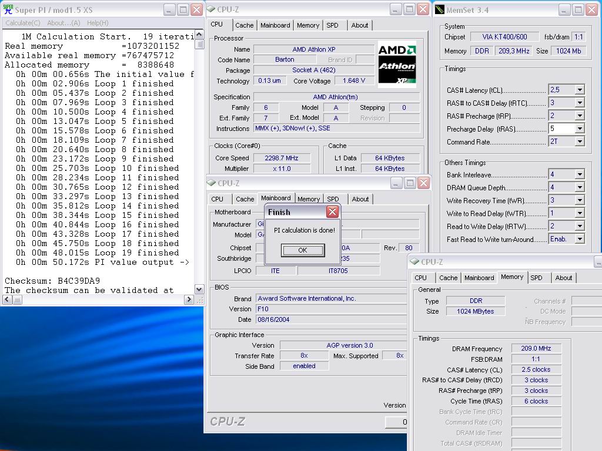Screen dimensions: 602x451
Task: Click the Code Name Barton field in CPU-Z
Action: (285, 59)
